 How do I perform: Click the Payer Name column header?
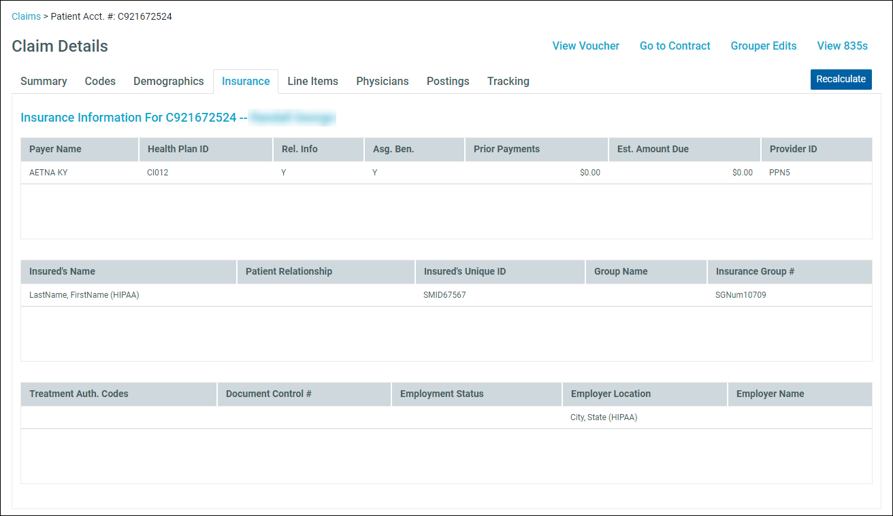(x=80, y=150)
